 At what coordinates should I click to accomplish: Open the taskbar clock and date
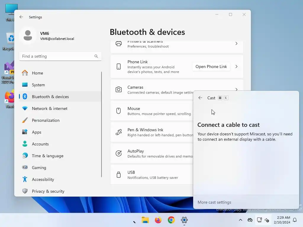[282, 220]
